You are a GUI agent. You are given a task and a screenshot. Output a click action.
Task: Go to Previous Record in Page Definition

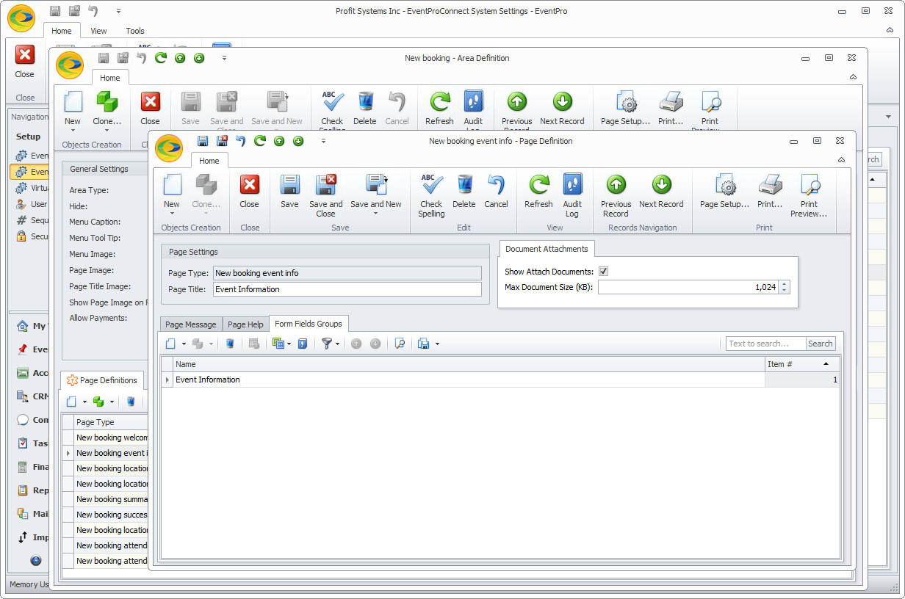[x=616, y=196]
